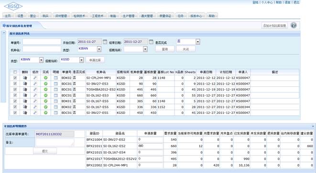This screenshot has height=173, width=316.
Task: Edit the SI-DL167-ES5 row with quantity 385
Action: tap(35, 101)
